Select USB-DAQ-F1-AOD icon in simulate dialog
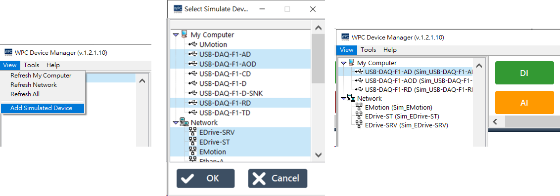Screen dimensions: 560x196 click(192, 64)
